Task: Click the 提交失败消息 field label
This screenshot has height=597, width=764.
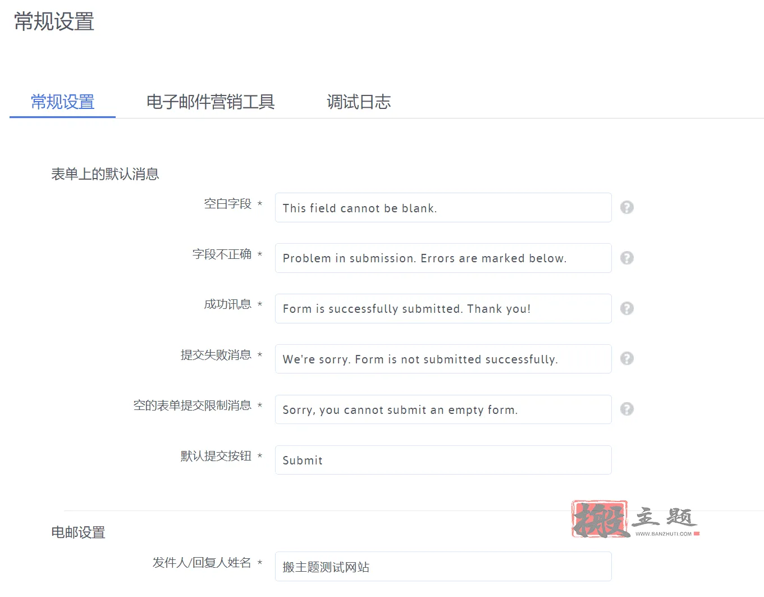Action: [x=216, y=355]
